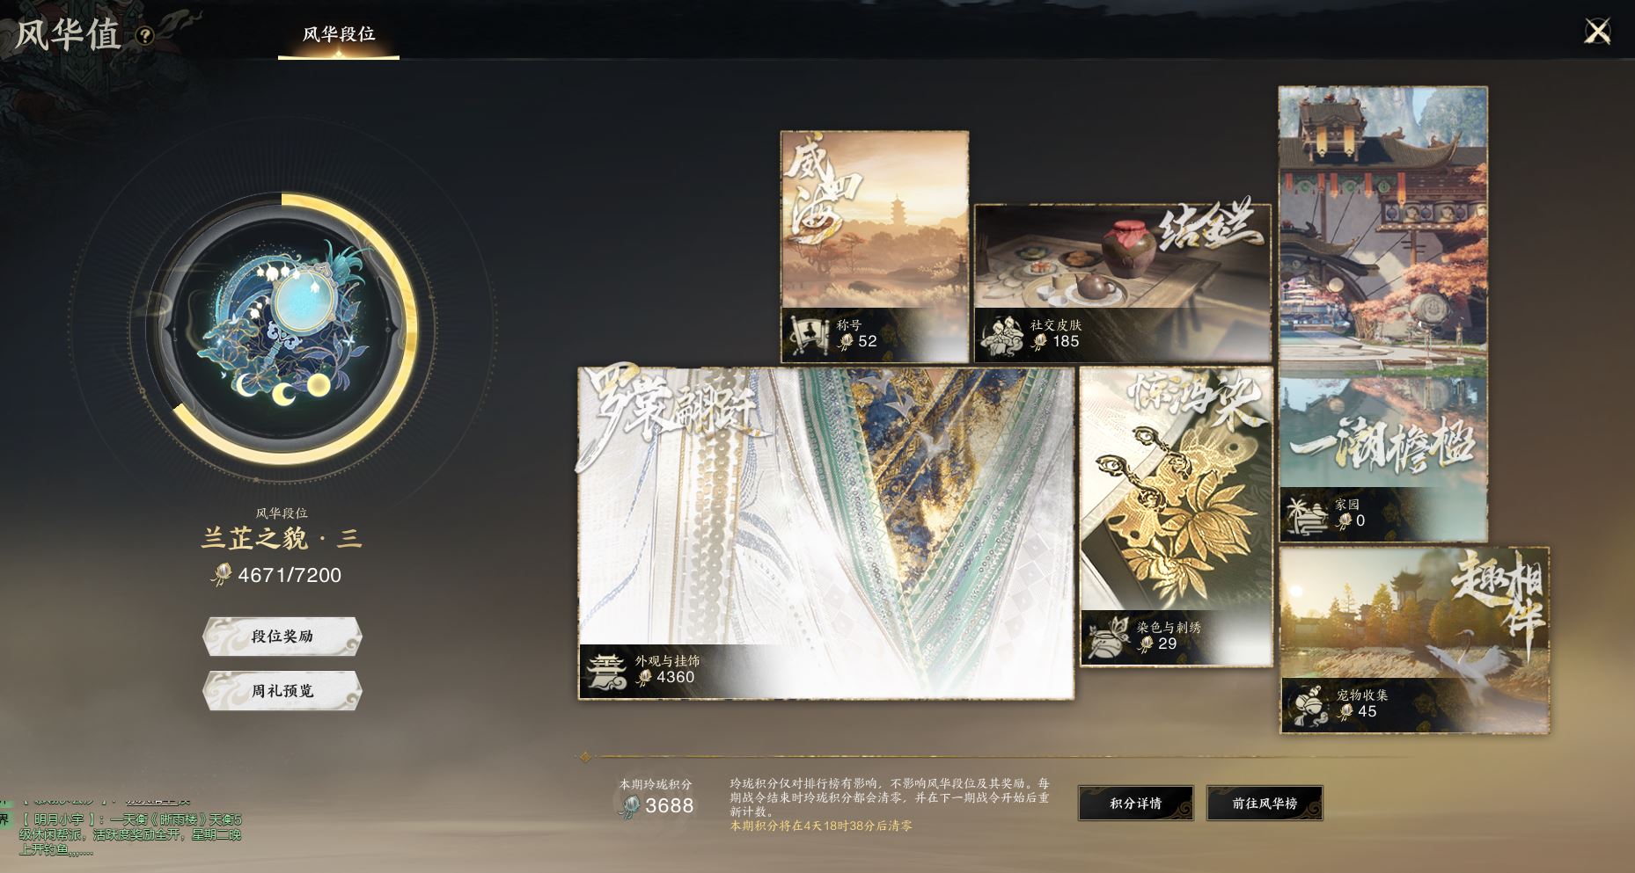The image size is (1635, 873).
Task: Click the circular rank emblem progress ring
Action: (282, 330)
